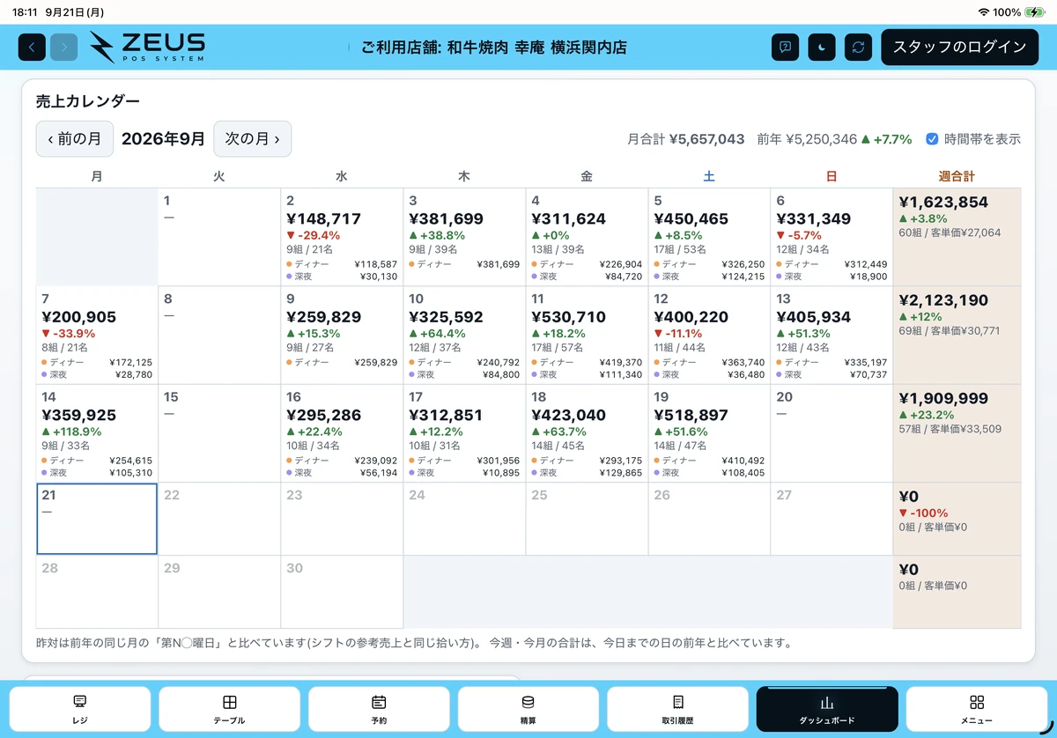Click the -100% weekly change indicator
The image size is (1057, 738).
[x=923, y=513]
